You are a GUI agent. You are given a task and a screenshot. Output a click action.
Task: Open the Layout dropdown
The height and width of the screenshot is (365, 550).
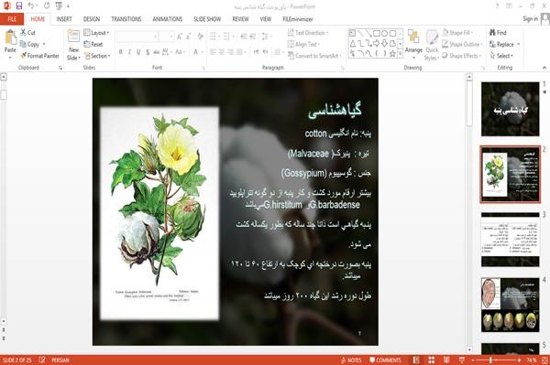pos(96,33)
